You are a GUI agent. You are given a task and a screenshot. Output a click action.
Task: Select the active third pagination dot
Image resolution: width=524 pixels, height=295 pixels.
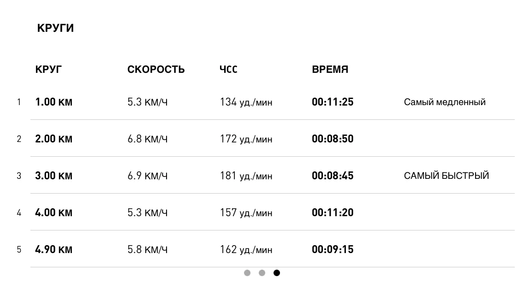(277, 273)
